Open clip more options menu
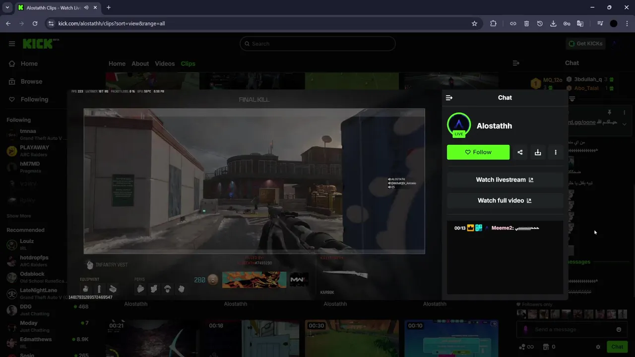This screenshot has width=635, height=357. coord(556,152)
